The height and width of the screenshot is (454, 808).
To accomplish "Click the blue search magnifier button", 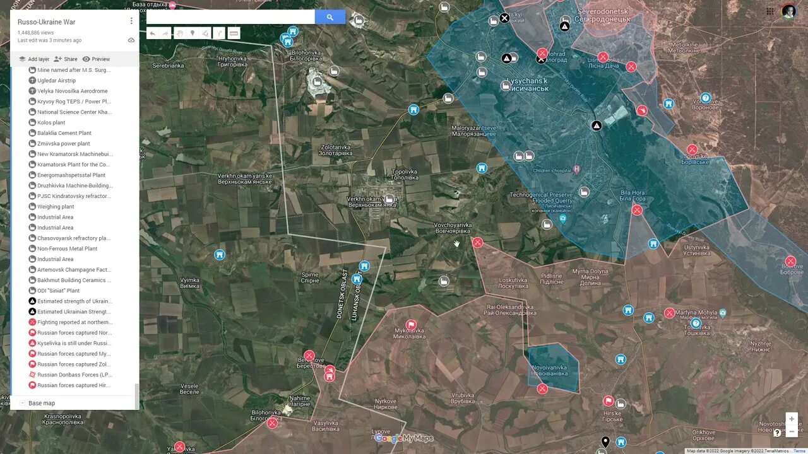I will click(330, 17).
